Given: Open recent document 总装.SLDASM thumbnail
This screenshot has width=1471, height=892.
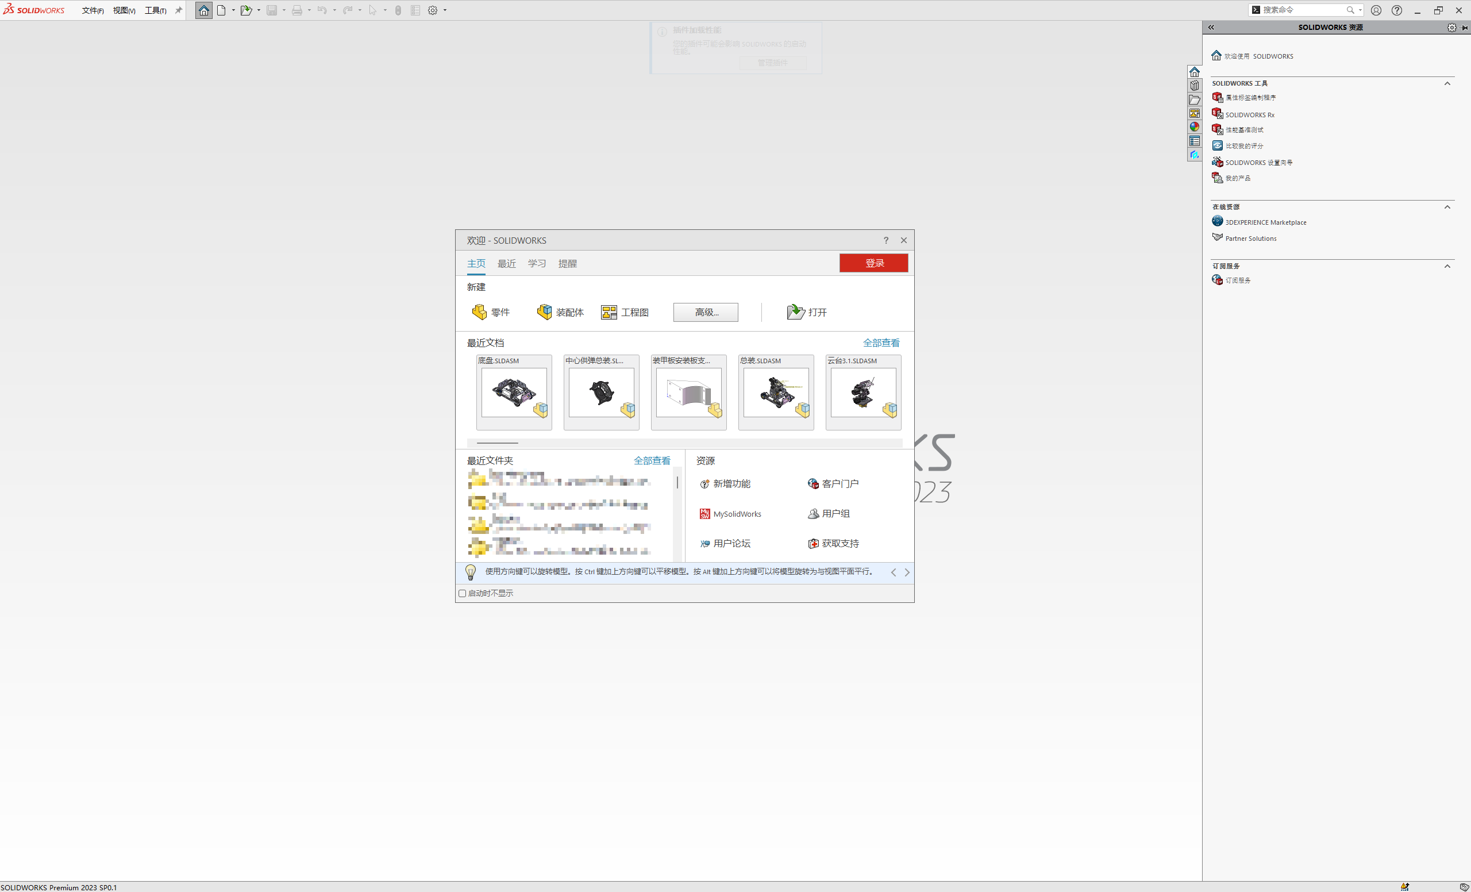Looking at the screenshot, I should click(776, 393).
